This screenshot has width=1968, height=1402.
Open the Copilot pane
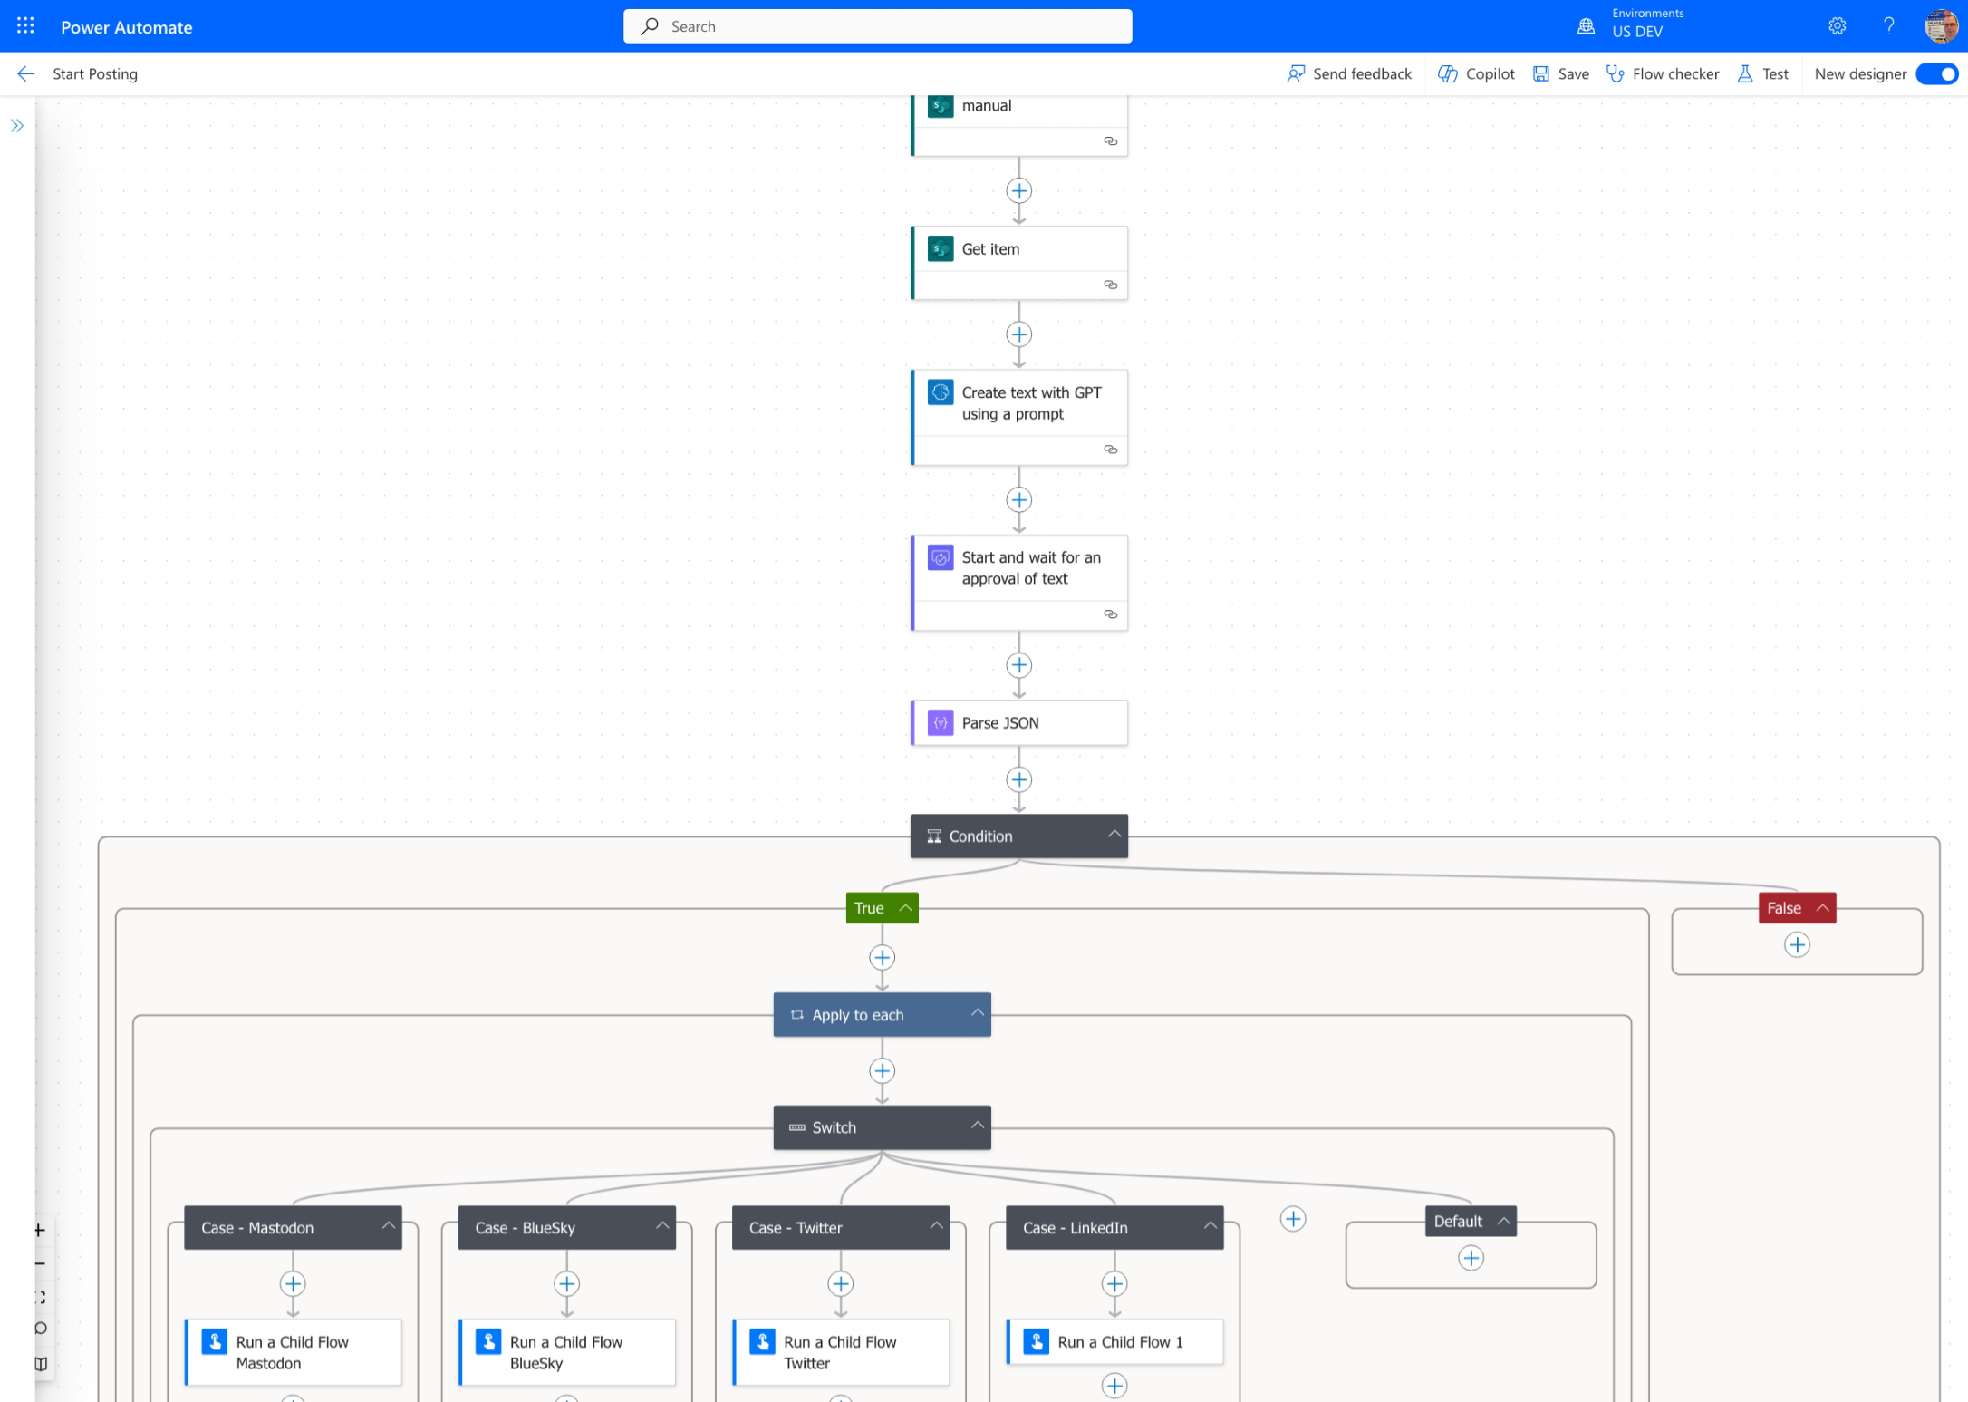pyautogui.click(x=1477, y=74)
